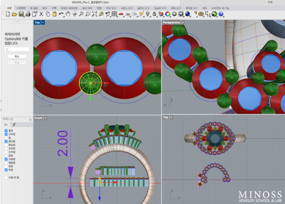
Task: Open the Perspective viewport dropdown menu
Action: [183, 23]
